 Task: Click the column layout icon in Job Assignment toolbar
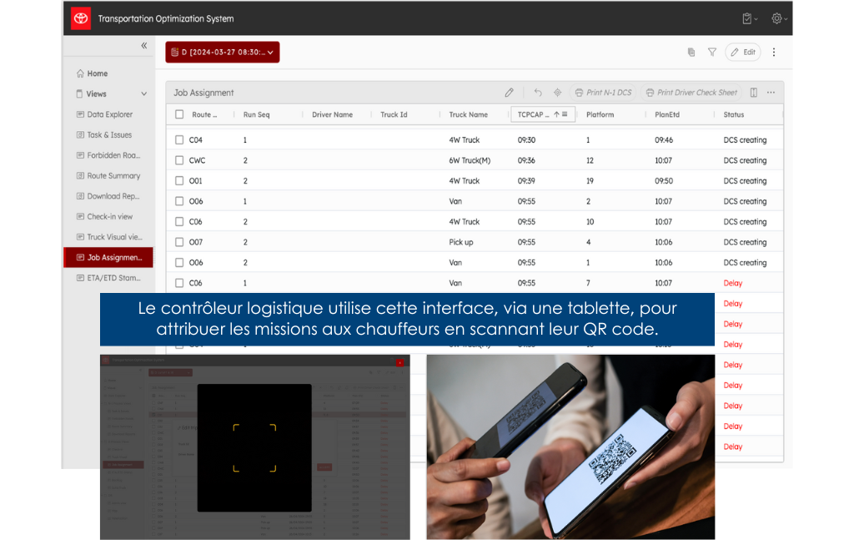pyautogui.click(x=754, y=93)
